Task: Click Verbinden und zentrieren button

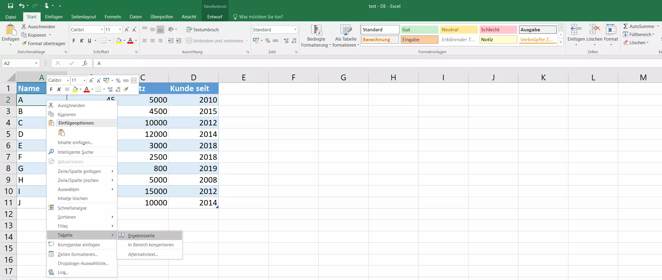Action: (215, 41)
